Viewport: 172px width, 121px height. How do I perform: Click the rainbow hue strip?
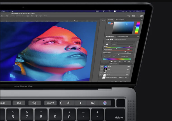[137, 28]
